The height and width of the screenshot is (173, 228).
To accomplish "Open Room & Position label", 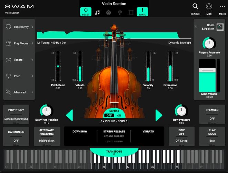I will click(208, 27).
